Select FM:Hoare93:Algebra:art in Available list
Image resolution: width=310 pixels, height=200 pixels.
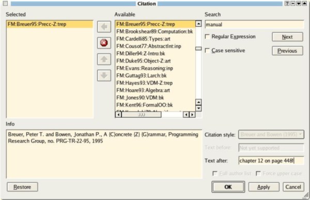pyautogui.click(x=143, y=90)
